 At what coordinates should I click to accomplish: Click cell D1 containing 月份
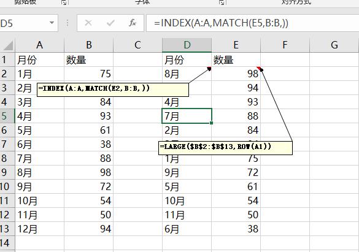click(187, 59)
